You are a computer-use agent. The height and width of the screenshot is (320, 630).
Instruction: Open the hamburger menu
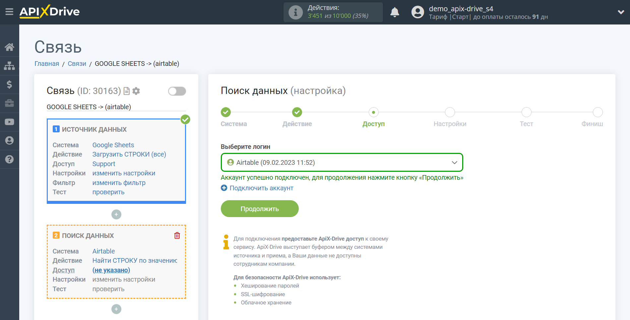[9, 12]
